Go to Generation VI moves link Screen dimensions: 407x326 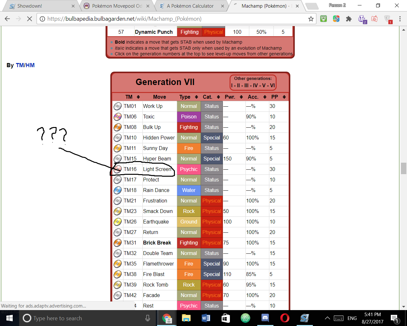[272, 85]
